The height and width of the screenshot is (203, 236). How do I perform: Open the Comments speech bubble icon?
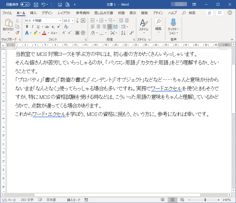[220, 13]
